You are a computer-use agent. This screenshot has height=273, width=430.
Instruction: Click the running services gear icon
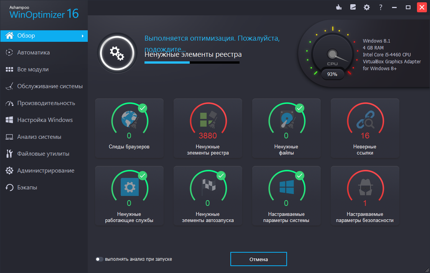[130, 187]
